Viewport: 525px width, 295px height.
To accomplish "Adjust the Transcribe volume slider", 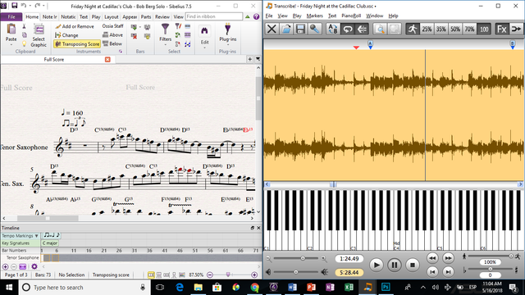I will (295, 272).
